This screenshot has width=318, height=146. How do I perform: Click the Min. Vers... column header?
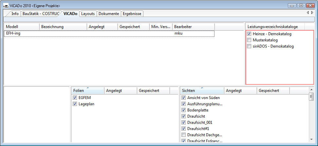click(x=161, y=27)
